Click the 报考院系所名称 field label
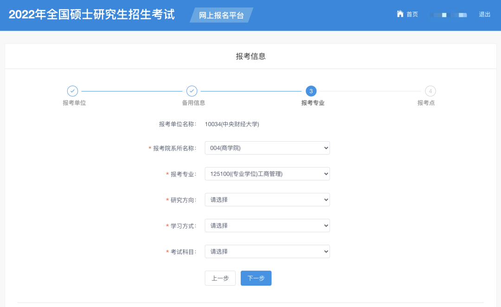The image size is (501, 307). (175, 148)
